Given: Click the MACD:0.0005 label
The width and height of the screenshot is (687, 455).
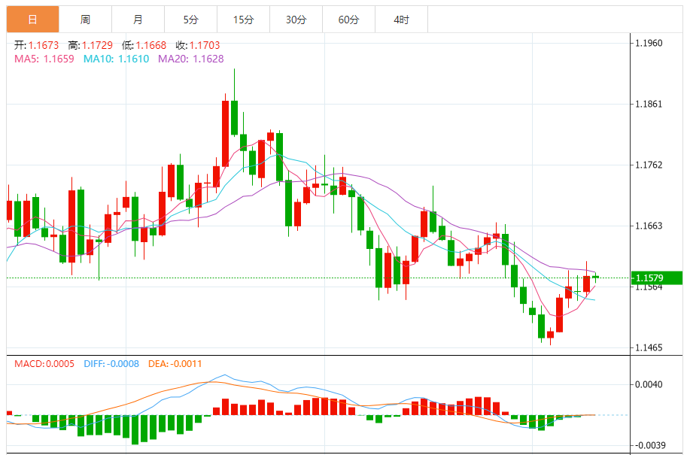Looking at the screenshot, I should tap(44, 364).
